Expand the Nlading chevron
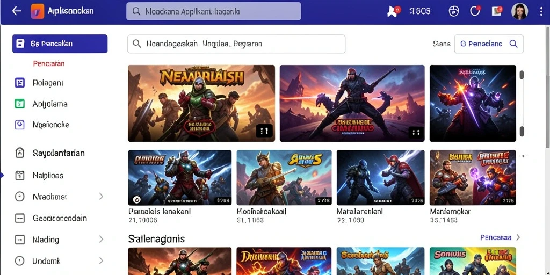This screenshot has width=550, height=275. (x=101, y=240)
